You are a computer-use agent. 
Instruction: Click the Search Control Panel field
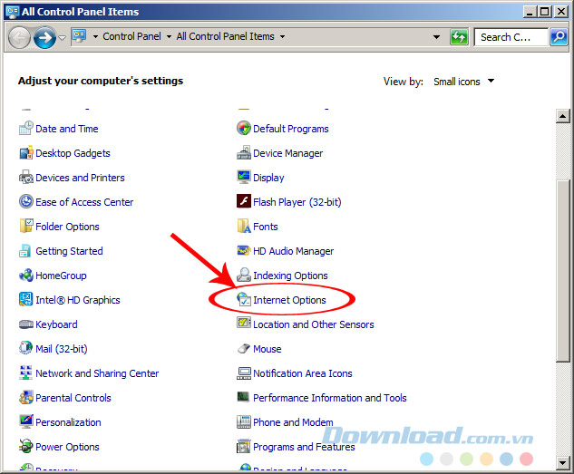click(x=511, y=37)
